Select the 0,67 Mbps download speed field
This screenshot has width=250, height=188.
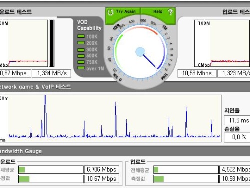coord(15,73)
